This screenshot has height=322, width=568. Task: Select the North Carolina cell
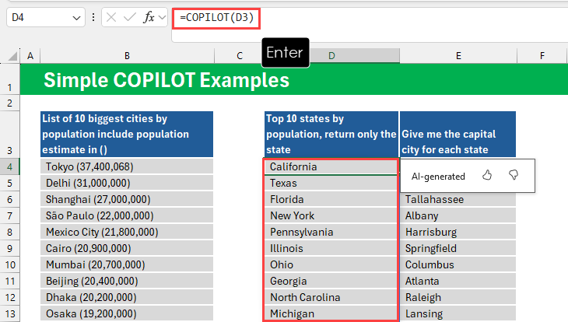click(x=331, y=297)
